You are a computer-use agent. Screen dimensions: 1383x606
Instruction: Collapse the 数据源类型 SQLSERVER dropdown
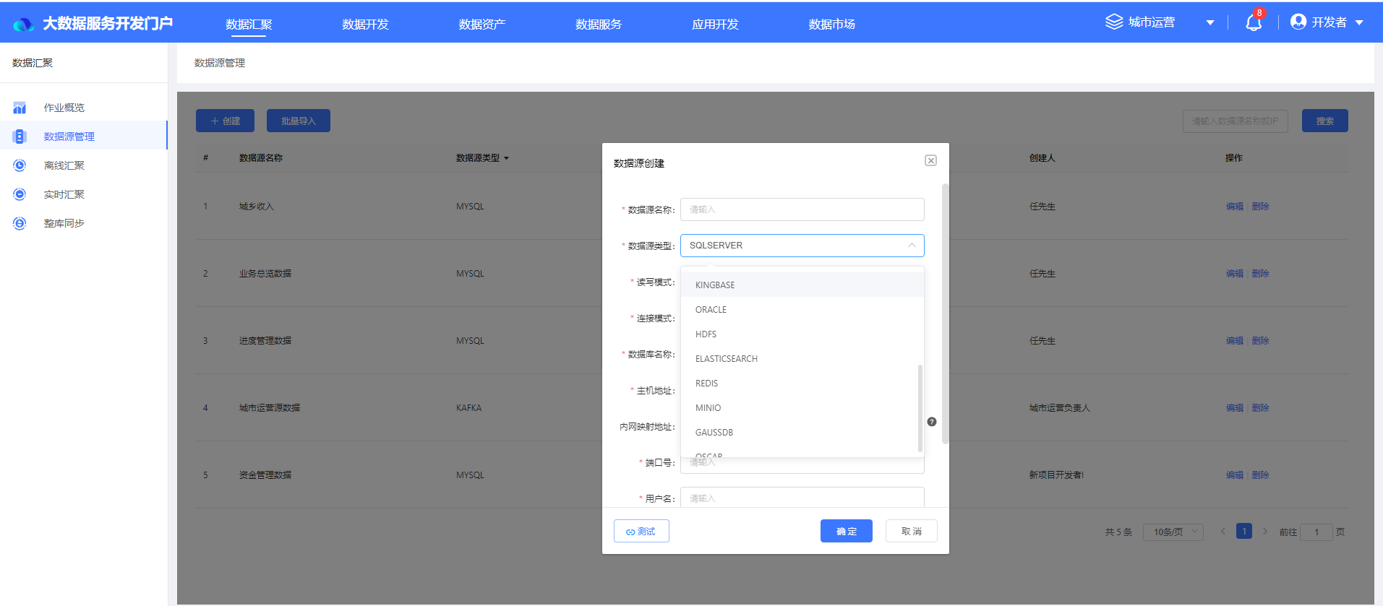[x=912, y=246]
